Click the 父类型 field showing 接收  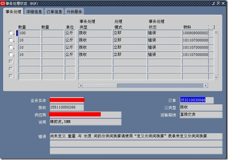[x=201, y=107]
